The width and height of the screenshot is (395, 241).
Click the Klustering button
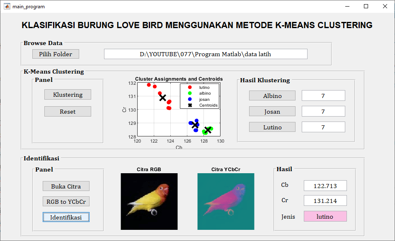(x=68, y=94)
